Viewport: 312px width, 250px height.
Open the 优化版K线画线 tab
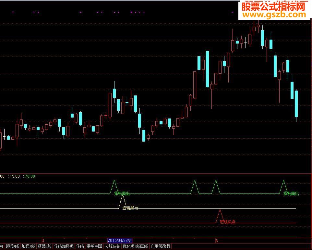click(136, 246)
